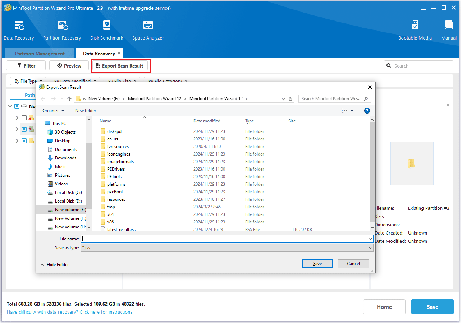The width and height of the screenshot is (462, 324).
Task: Open By File Type filter dropdown
Action: coord(28,81)
